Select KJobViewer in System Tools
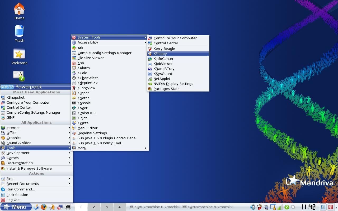This screenshot has width=338, height=211. point(178,64)
